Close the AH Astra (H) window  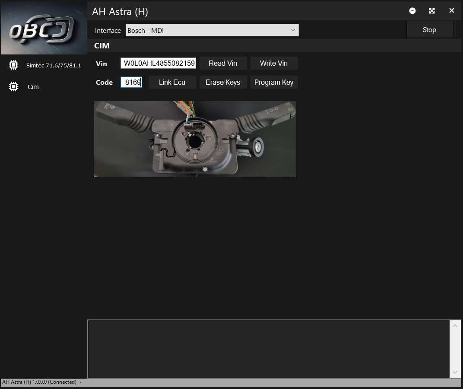[x=451, y=11]
